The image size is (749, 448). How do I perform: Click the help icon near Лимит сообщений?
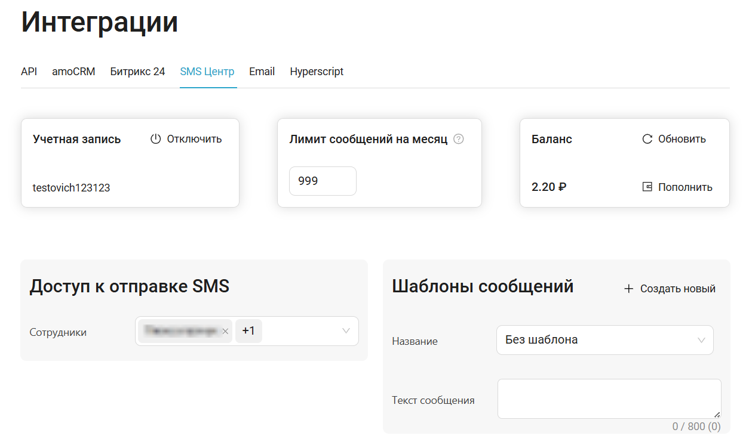click(459, 139)
